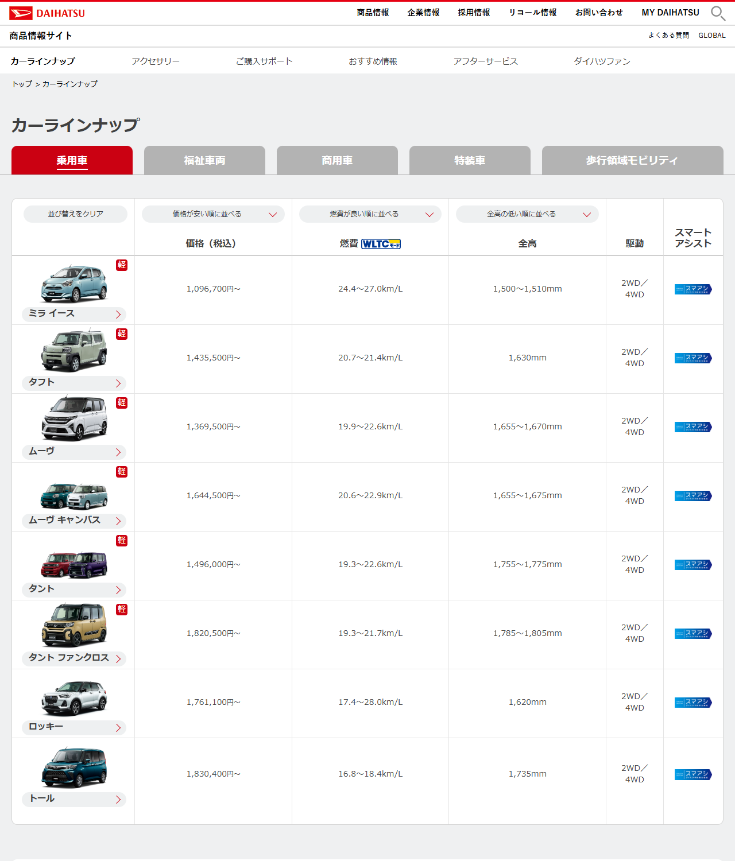Open the ミラ イース car photo

tap(74, 284)
